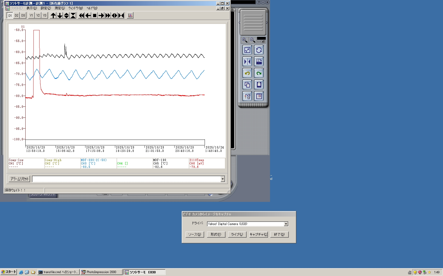Click the green redo arrow icon
443x276 pixels.
(259, 73)
